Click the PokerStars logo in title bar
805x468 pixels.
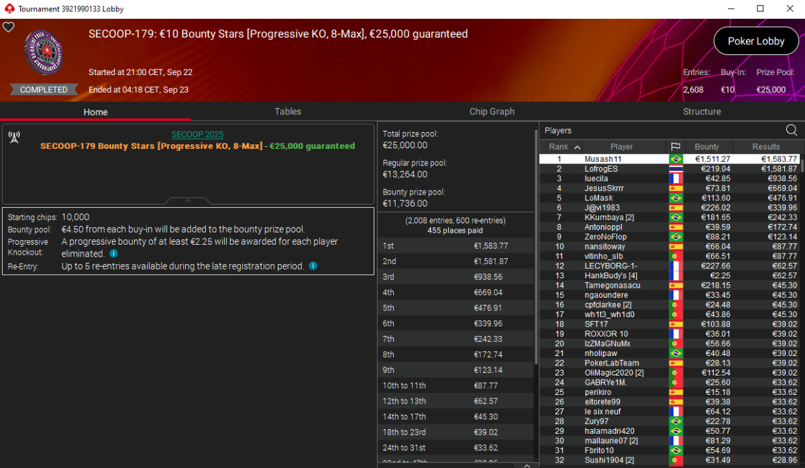[9, 9]
